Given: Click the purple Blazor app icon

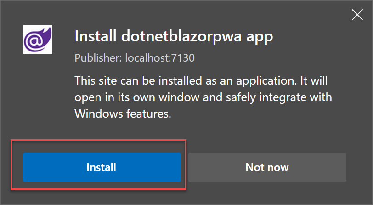Looking at the screenshot, I should pos(38,40).
